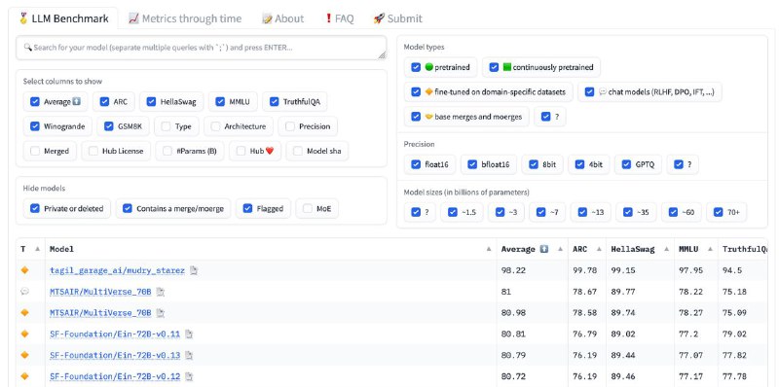Open SF-Foundation/Ein-72B-v0.13 model link
The image size is (779, 387).
[x=115, y=355]
